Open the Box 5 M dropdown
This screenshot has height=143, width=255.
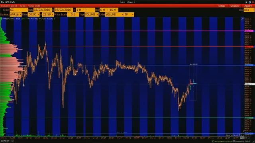pyautogui.click(x=104, y=10)
